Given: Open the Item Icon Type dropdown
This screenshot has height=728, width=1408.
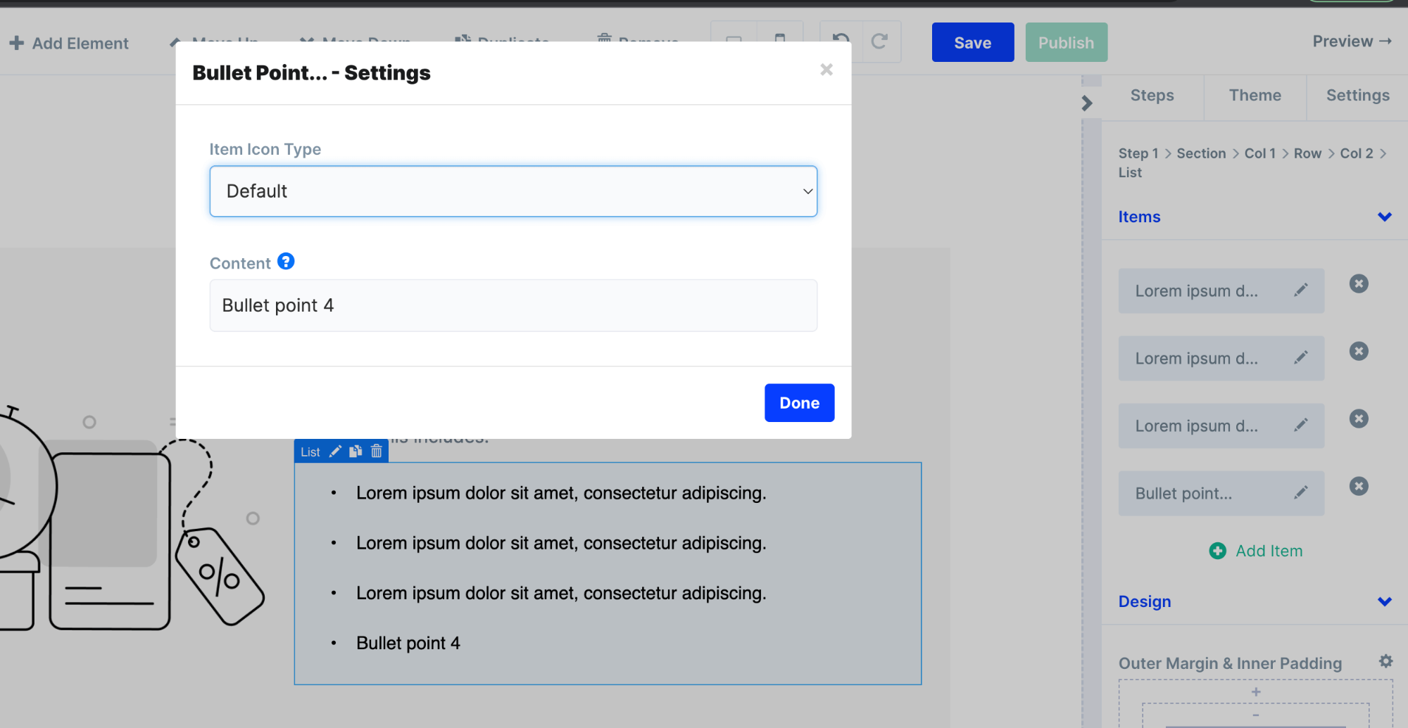Looking at the screenshot, I should tap(513, 191).
